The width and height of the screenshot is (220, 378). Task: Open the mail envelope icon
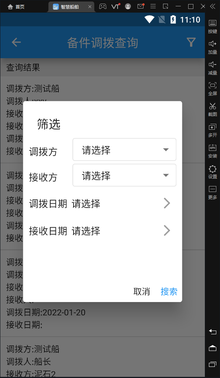coord(141,7)
